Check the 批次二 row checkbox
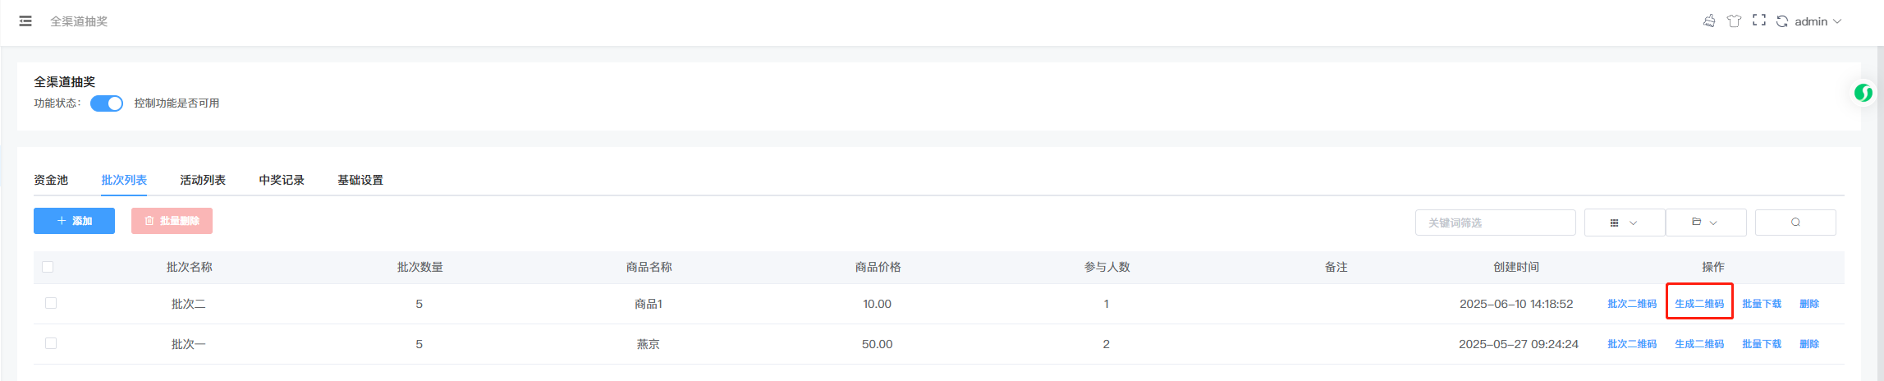This screenshot has width=1884, height=381. click(51, 303)
